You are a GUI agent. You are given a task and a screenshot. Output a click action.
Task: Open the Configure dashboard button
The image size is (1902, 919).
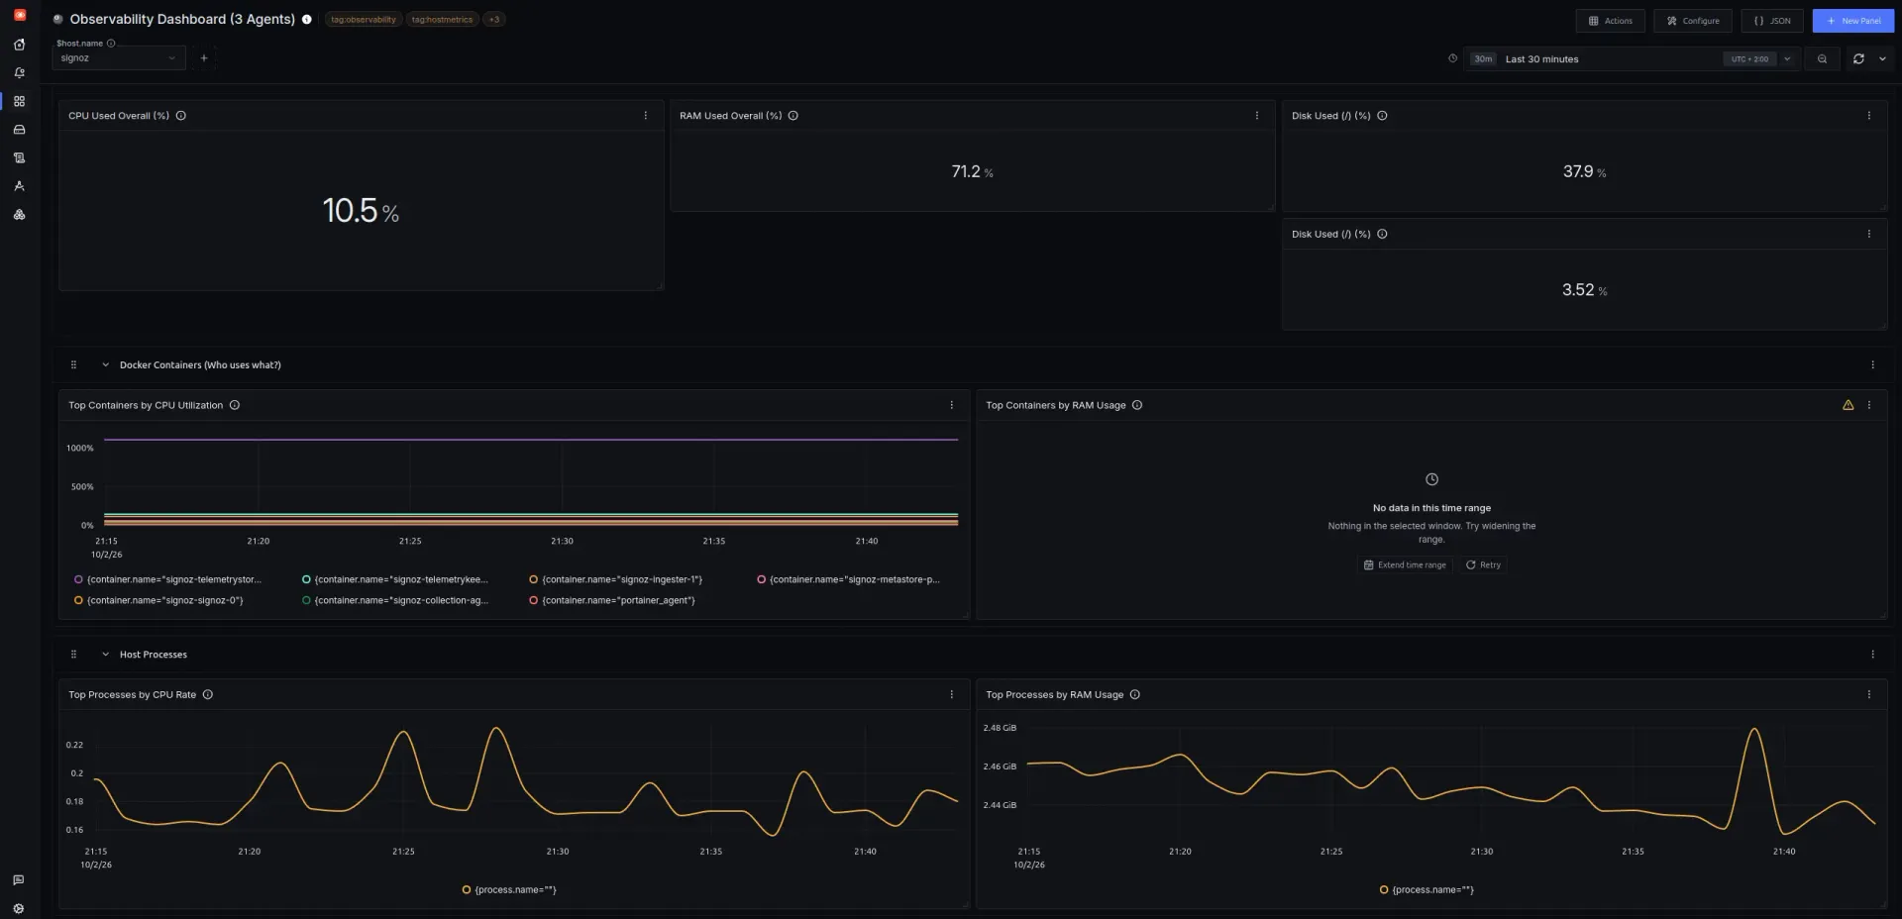click(1693, 21)
